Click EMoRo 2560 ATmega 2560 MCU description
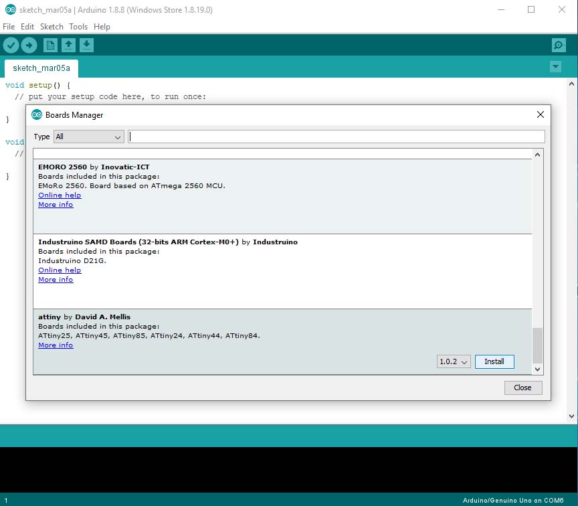Screen dimensions: 578x506 (x=132, y=186)
